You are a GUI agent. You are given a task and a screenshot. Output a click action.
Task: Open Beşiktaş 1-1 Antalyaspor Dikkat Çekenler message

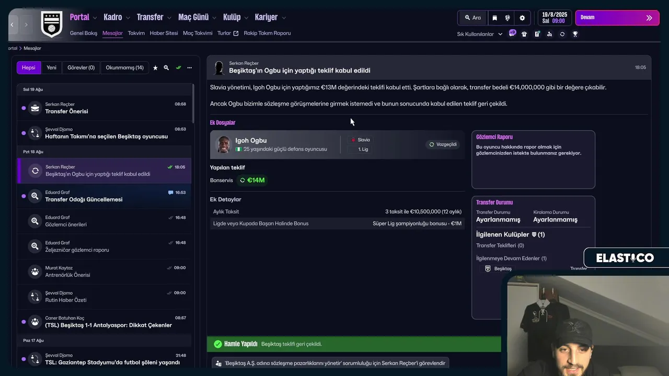click(104, 322)
